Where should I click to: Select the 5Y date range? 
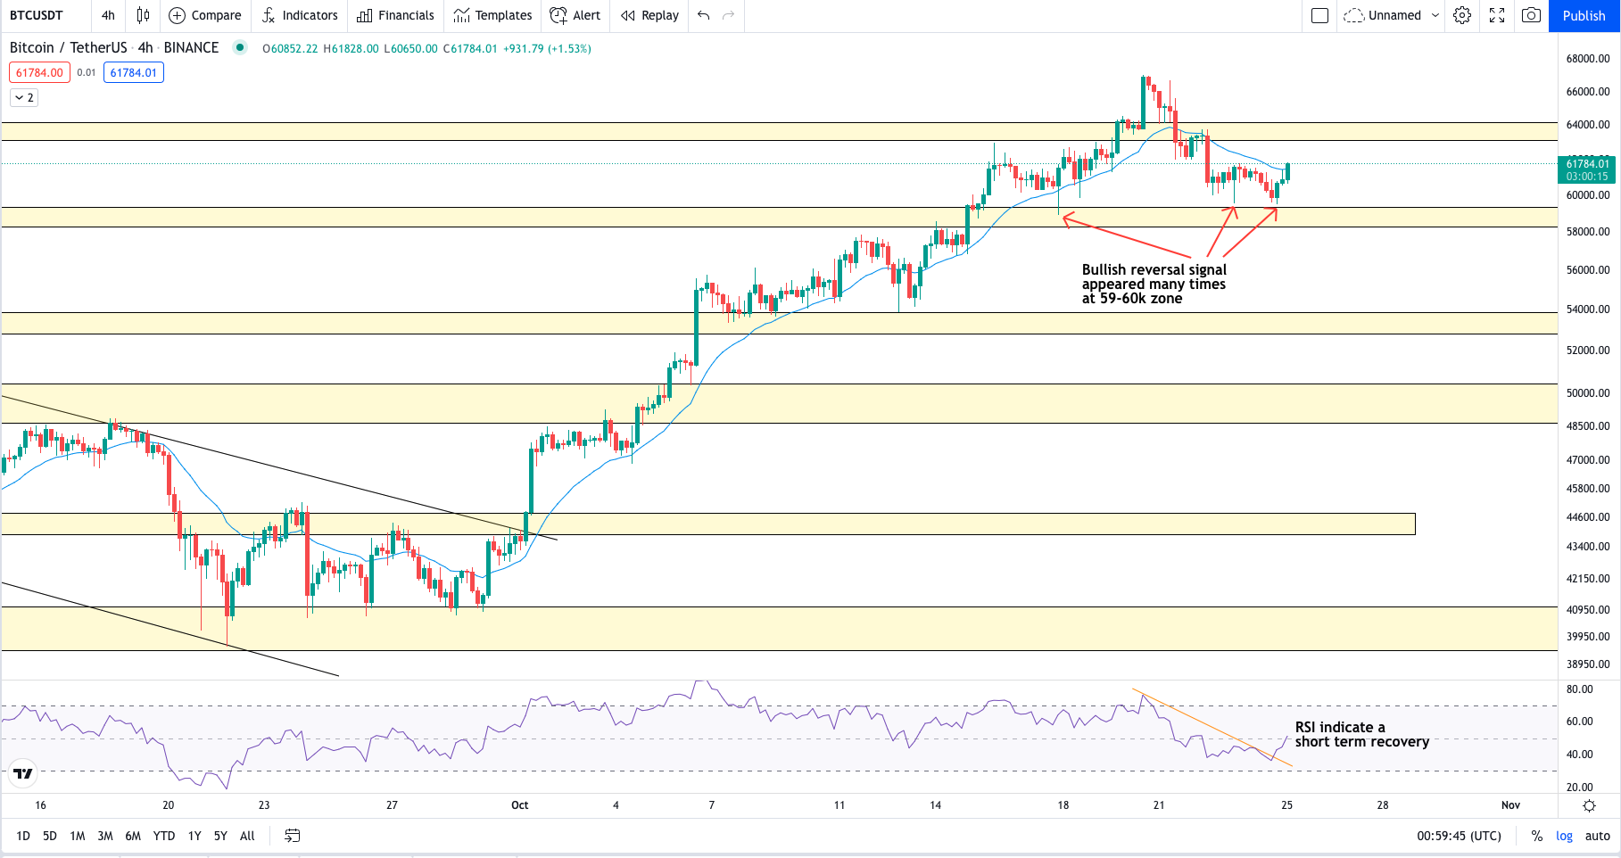pyautogui.click(x=220, y=836)
